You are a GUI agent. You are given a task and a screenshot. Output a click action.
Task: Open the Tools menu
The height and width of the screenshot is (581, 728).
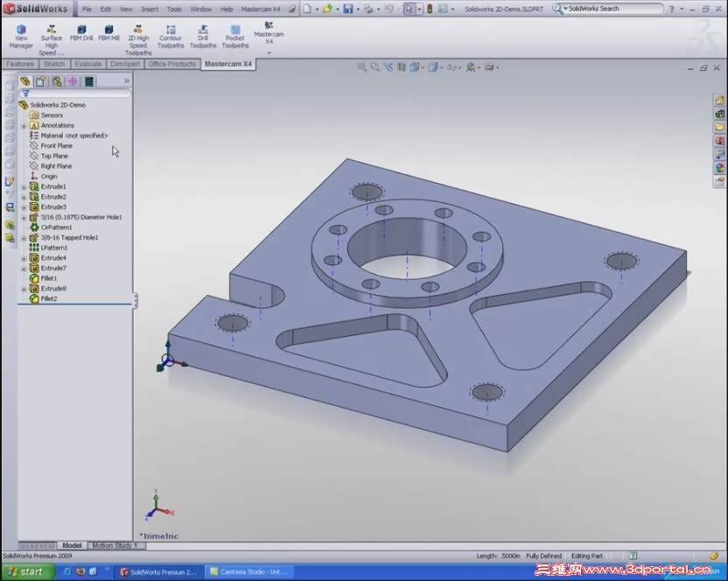click(x=174, y=9)
